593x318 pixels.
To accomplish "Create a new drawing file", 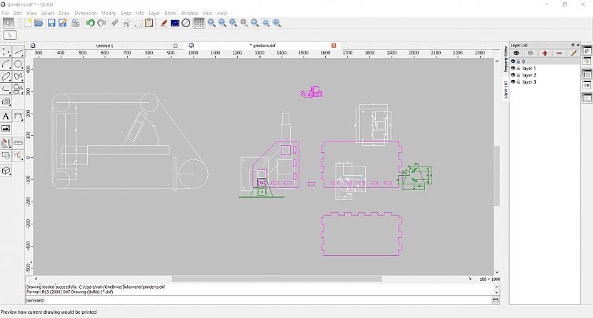I will tap(28, 23).
